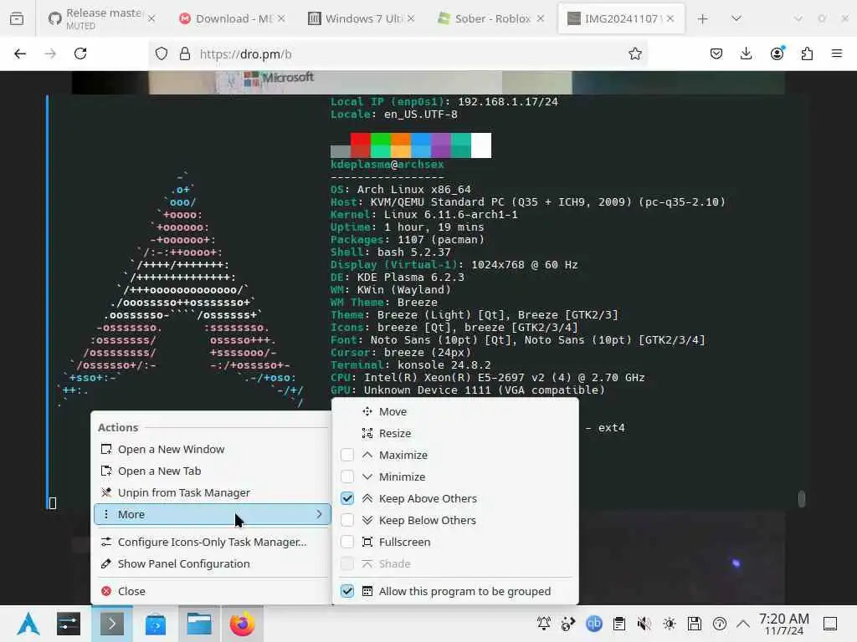Click the disk devices tray icon
This screenshot has height=642, width=857.
tap(694, 624)
